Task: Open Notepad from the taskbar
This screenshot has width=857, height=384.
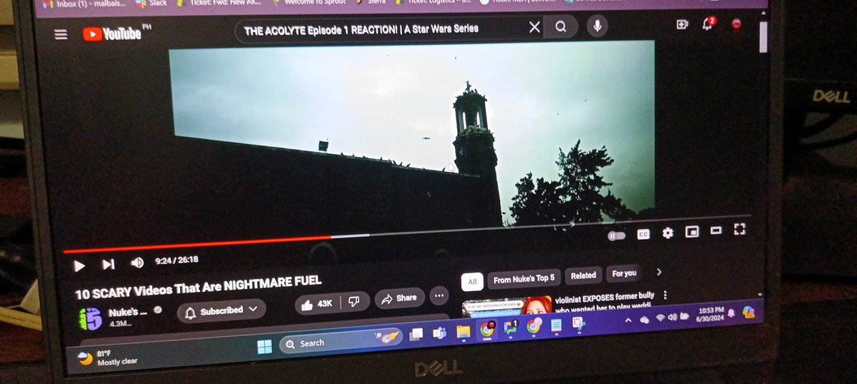Action: point(556,325)
